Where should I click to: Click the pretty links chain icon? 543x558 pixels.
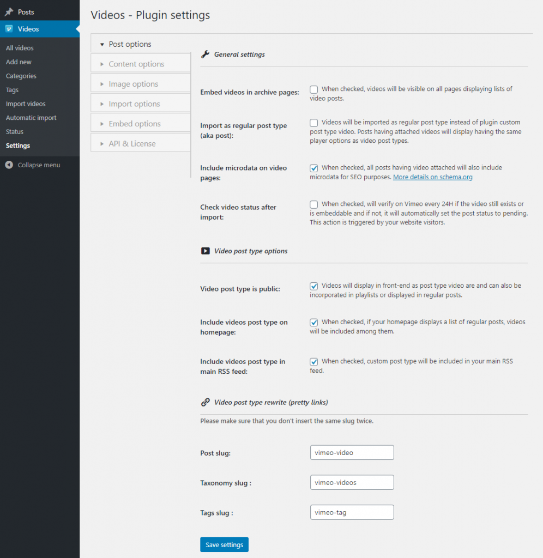(205, 402)
